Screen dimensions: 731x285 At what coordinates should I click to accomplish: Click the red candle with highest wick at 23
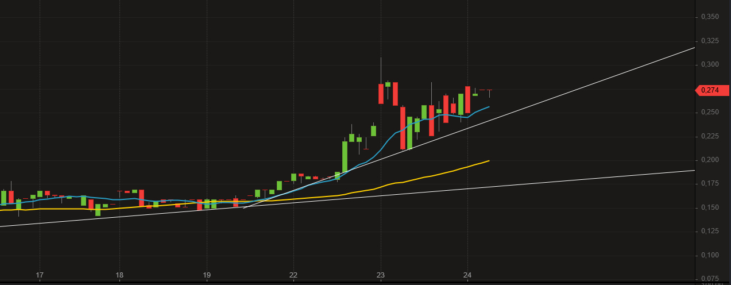pos(381,94)
